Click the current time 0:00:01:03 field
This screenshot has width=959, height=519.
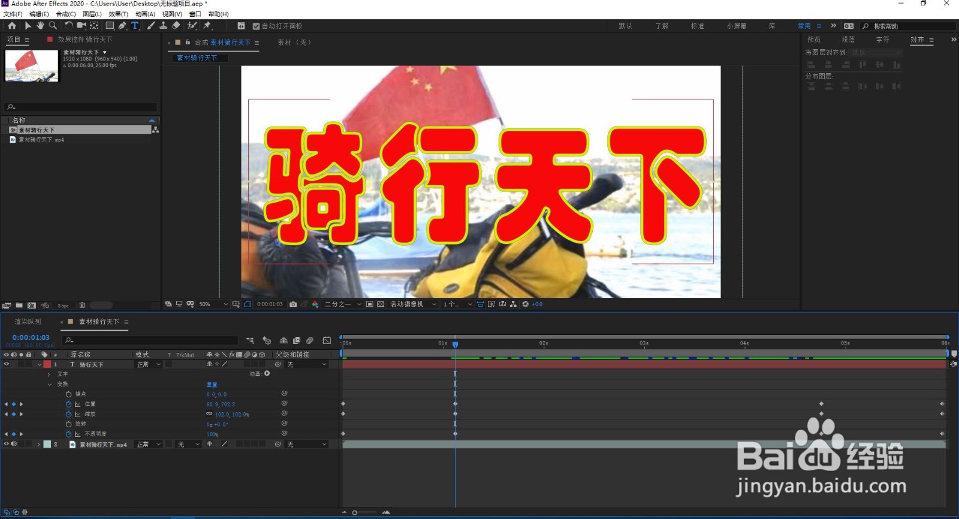click(x=31, y=337)
